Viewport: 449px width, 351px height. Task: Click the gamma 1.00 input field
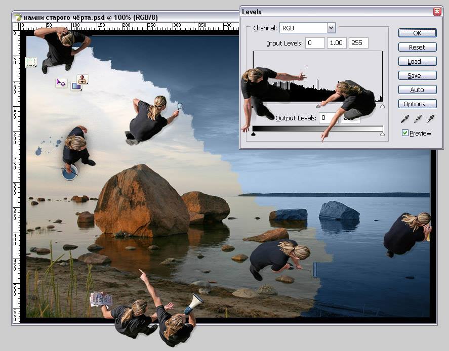337,43
